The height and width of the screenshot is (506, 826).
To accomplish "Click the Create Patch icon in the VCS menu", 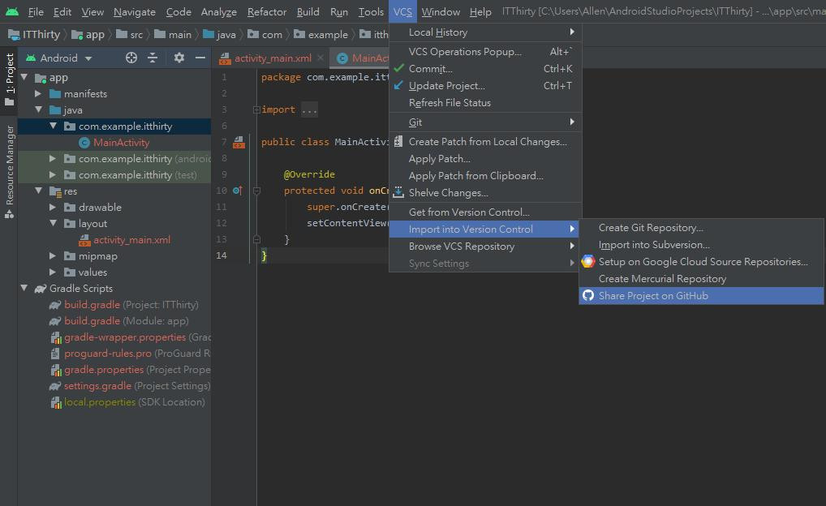I will click(398, 142).
